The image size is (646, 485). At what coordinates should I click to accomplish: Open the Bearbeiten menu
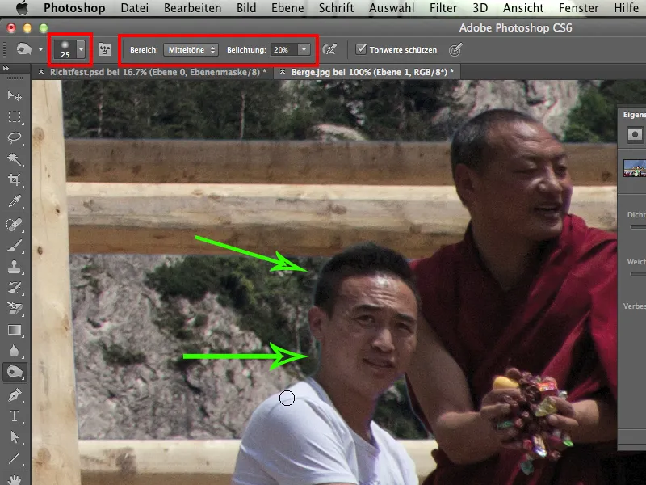click(192, 8)
